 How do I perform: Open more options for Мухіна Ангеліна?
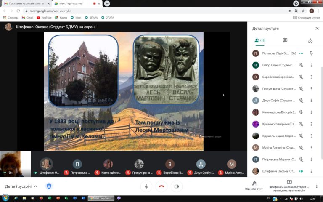click(311, 147)
